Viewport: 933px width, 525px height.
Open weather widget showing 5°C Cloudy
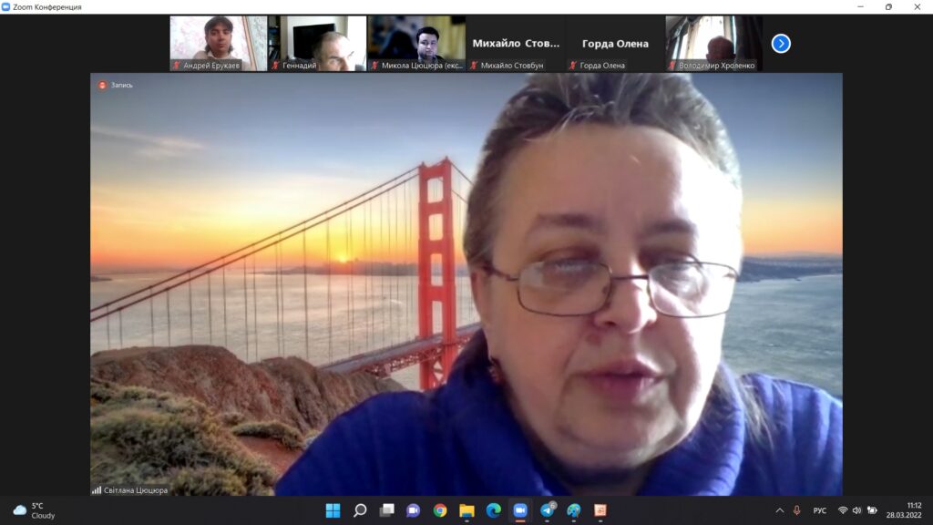pos(35,510)
